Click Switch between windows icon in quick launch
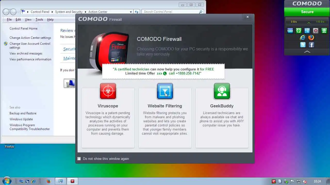Viewport: 330px width, 185px height. point(27,181)
